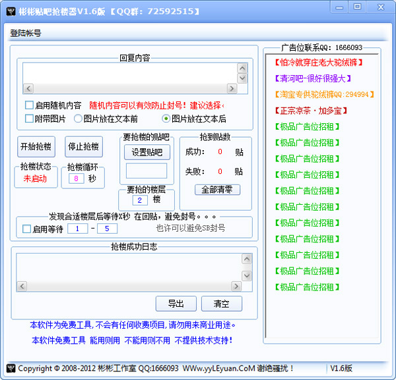Viewport: 396px width, 380px height.
Task: Click the 清空 clear button
Action: tap(222, 304)
